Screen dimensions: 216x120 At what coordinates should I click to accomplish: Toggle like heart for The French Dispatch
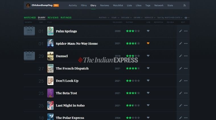[x=148, y=68]
